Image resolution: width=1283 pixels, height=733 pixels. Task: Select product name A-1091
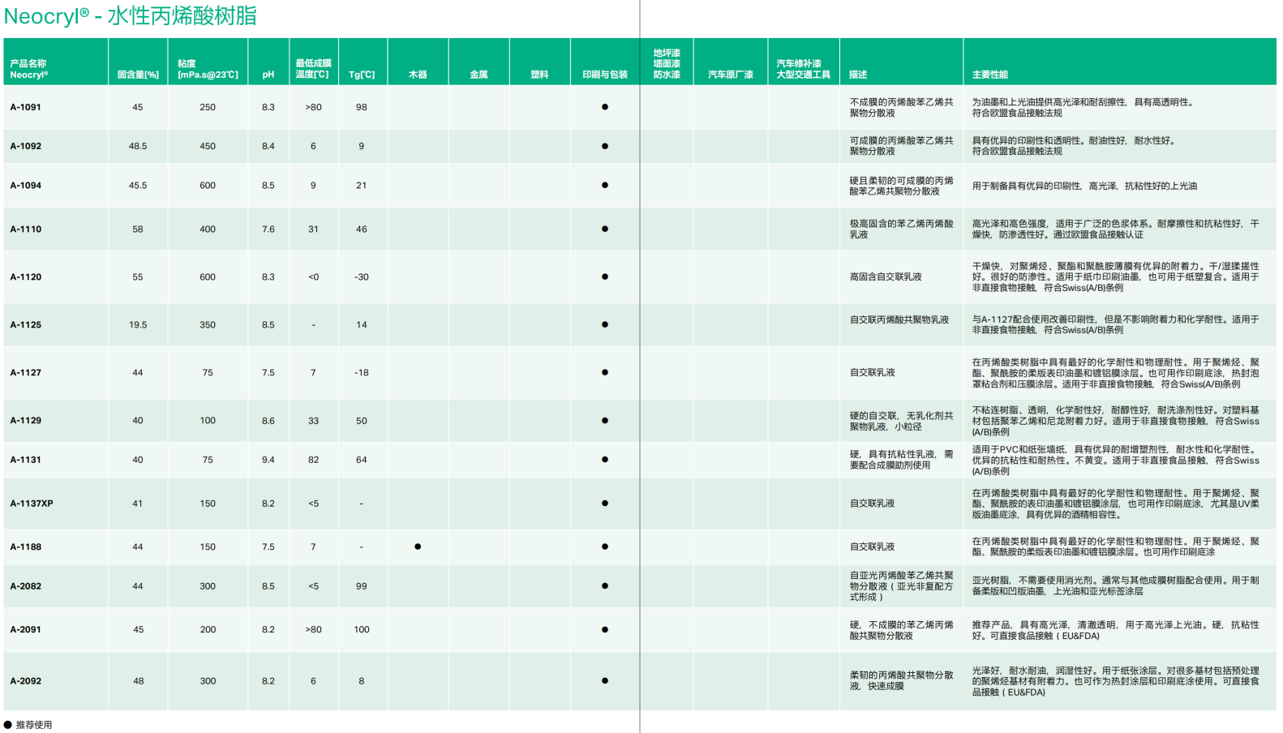click(26, 107)
